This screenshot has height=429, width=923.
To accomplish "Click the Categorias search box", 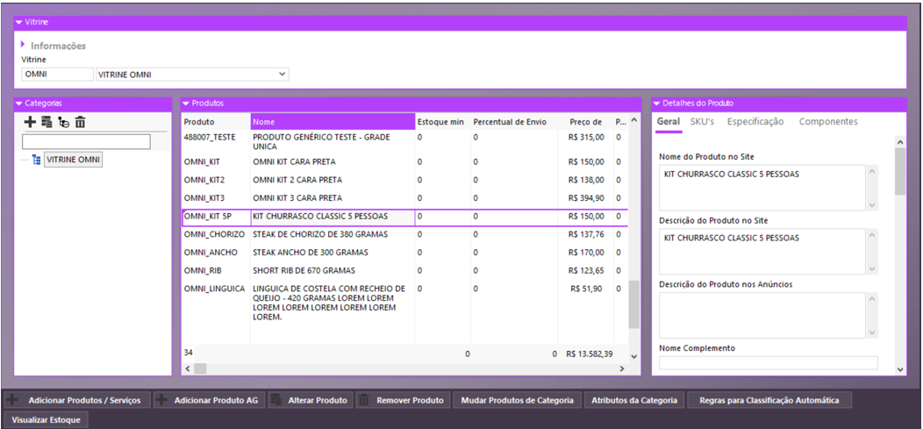I will pyautogui.click(x=86, y=142).
